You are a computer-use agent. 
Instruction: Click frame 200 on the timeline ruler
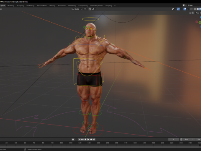point(153,143)
